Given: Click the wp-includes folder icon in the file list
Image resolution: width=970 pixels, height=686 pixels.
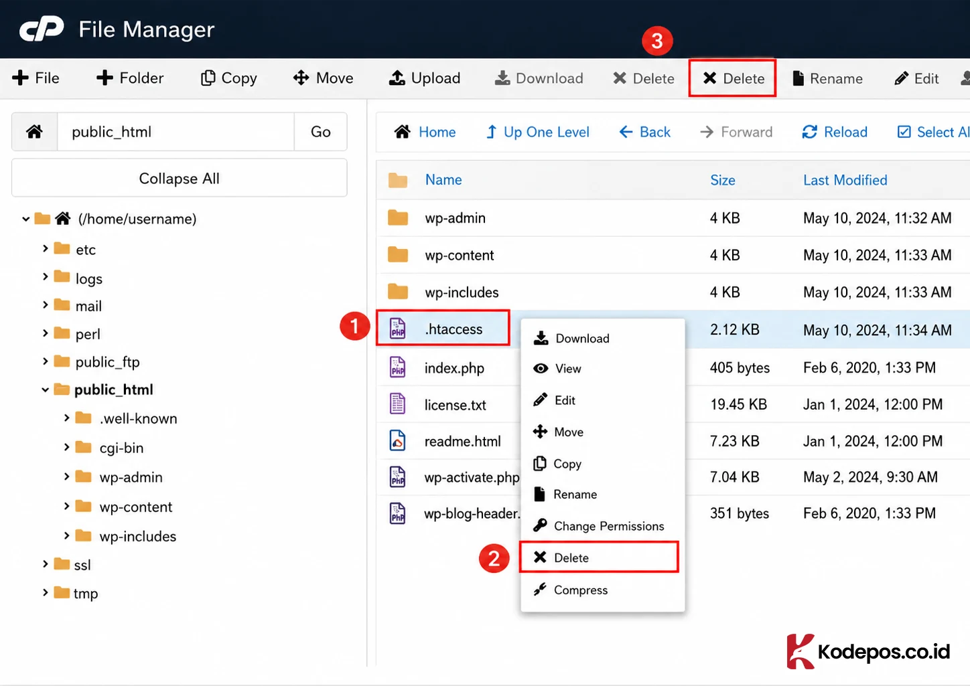Looking at the screenshot, I should tap(398, 291).
